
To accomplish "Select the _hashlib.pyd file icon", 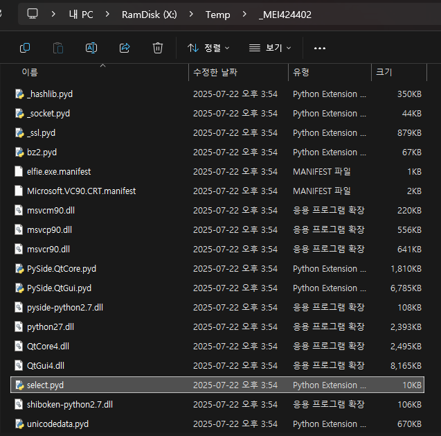I will click(x=19, y=94).
